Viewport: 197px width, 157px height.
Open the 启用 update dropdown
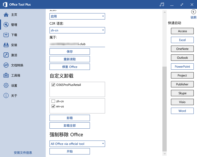click(77, 16)
